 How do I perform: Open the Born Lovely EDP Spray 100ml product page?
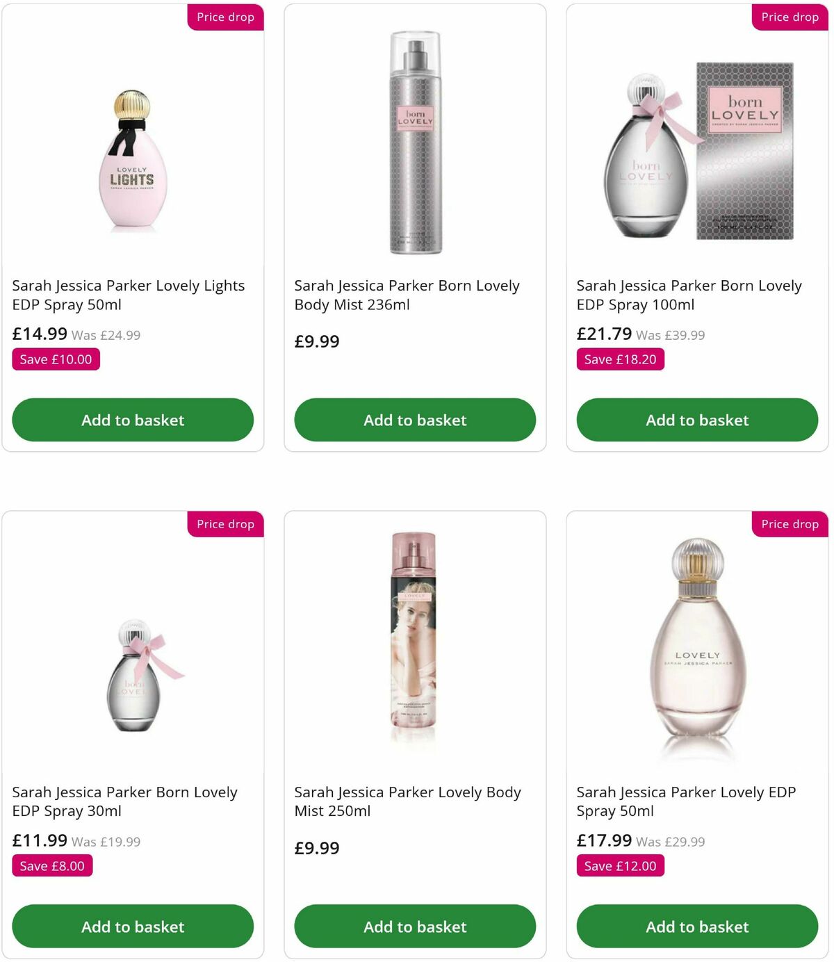click(689, 295)
